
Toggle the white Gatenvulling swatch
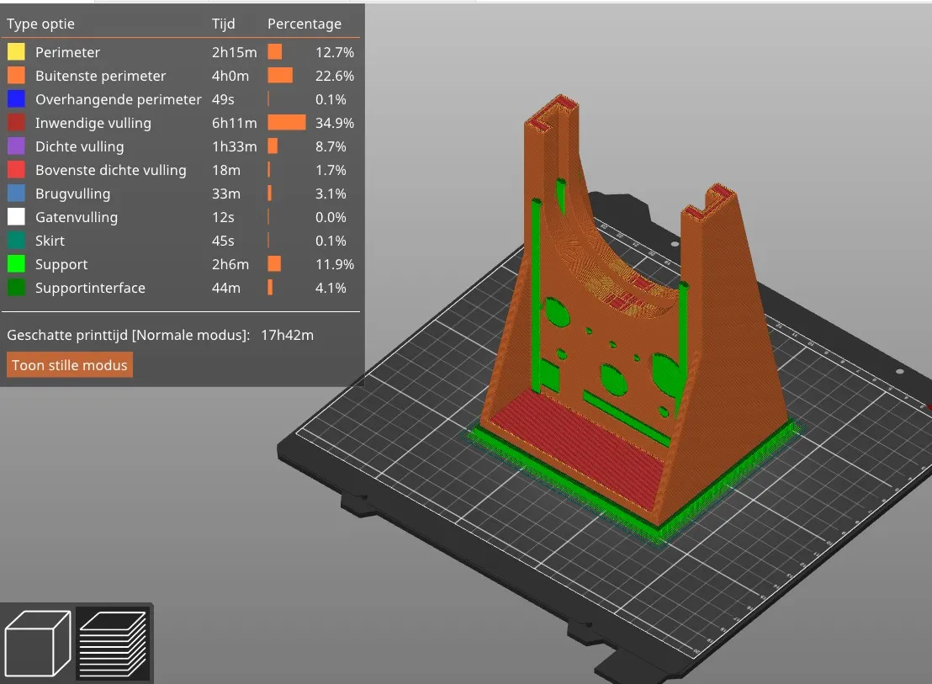pyautogui.click(x=16, y=217)
